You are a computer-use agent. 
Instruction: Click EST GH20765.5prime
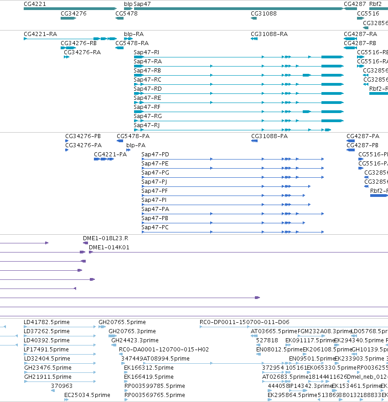coord(122,322)
